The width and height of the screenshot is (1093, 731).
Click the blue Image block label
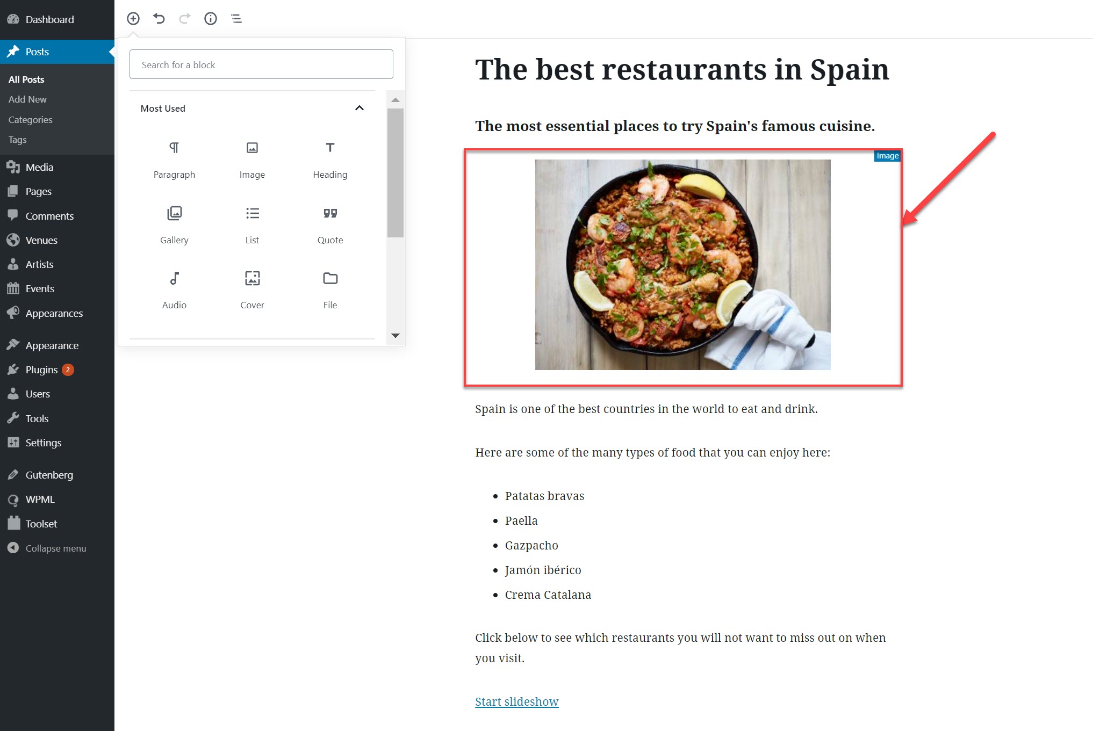[887, 156]
